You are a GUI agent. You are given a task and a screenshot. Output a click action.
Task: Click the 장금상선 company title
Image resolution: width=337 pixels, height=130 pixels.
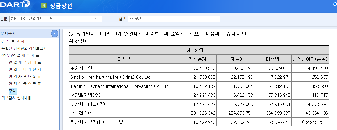pyautogui.click(x=61, y=6)
